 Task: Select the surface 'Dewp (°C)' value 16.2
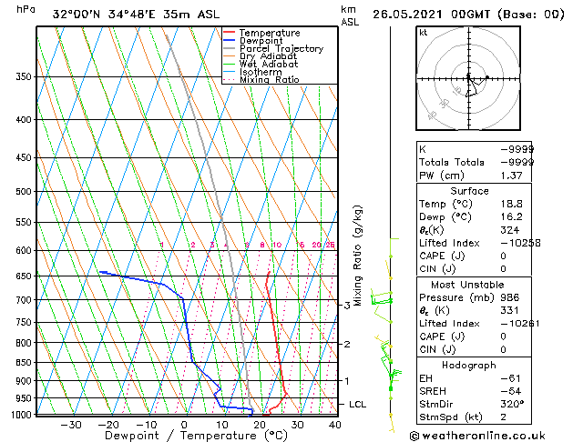[511, 217]
